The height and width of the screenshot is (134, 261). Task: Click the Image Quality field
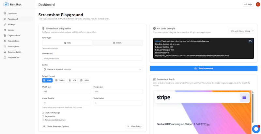[67, 103]
